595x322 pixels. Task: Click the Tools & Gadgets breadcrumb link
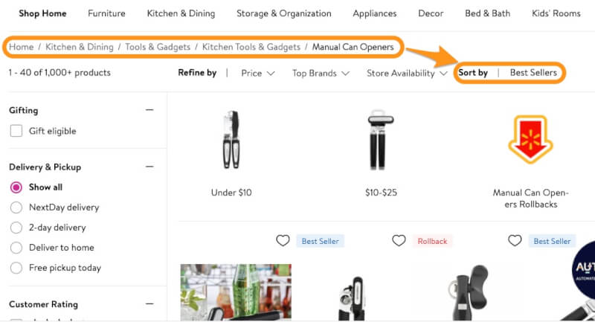pyautogui.click(x=156, y=47)
